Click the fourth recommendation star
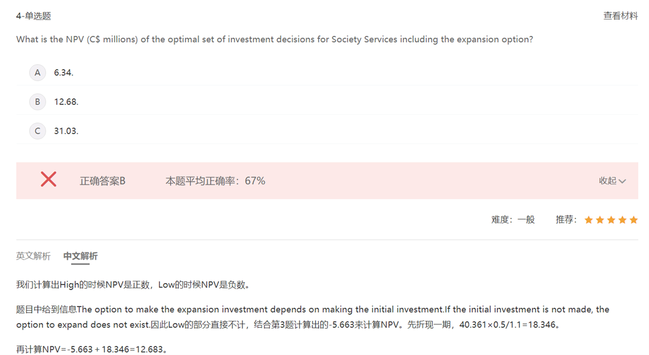This screenshot has width=649, height=355. 622,220
